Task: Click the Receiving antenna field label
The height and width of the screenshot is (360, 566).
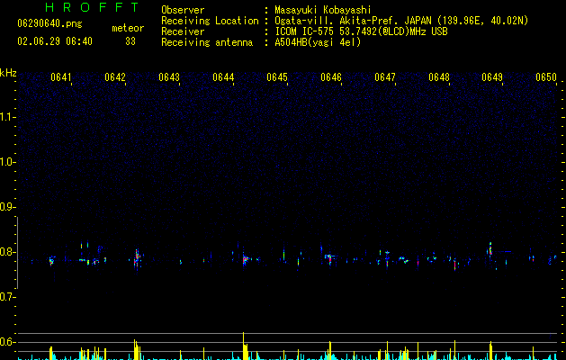Action: click(207, 42)
